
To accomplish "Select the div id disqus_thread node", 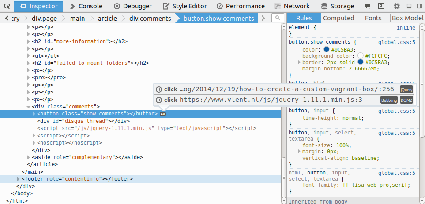I will point(83,121).
